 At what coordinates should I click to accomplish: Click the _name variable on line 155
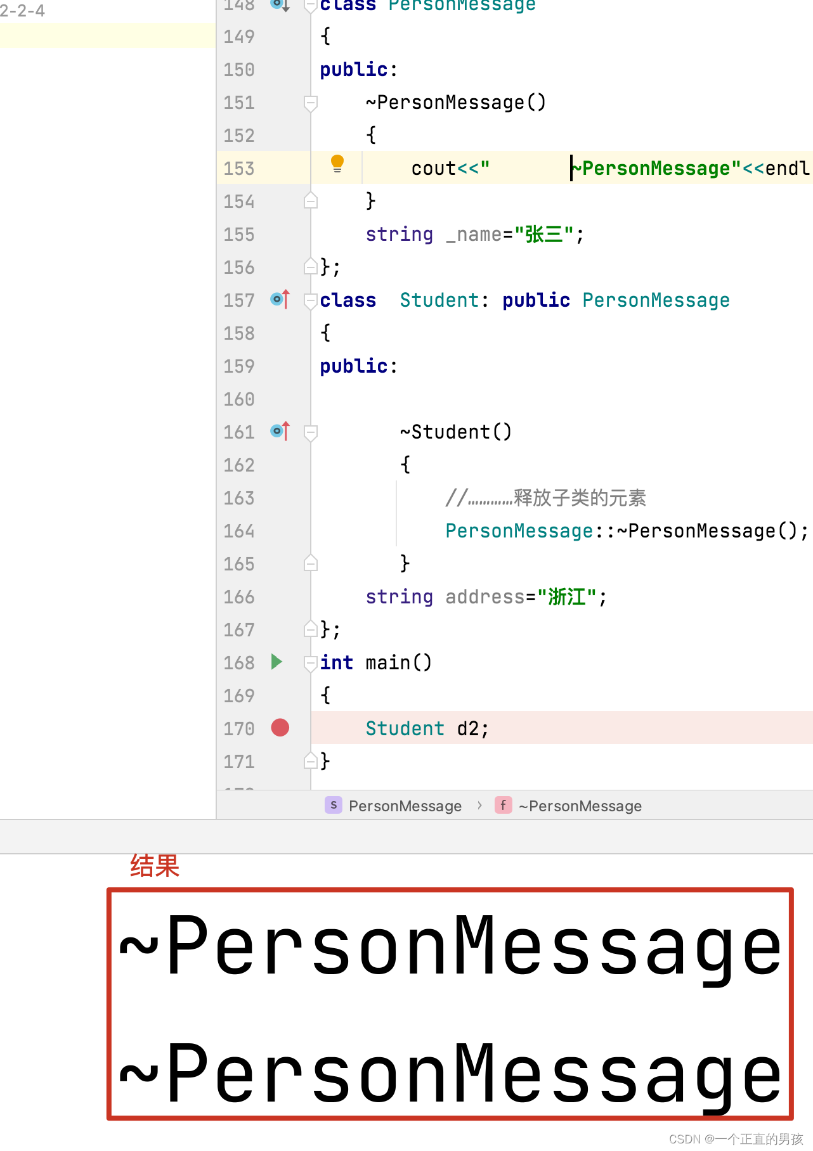pos(474,235)
